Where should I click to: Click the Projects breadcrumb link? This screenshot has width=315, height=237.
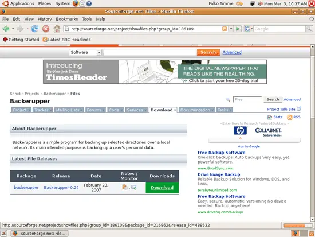click(x=31, y=94)
